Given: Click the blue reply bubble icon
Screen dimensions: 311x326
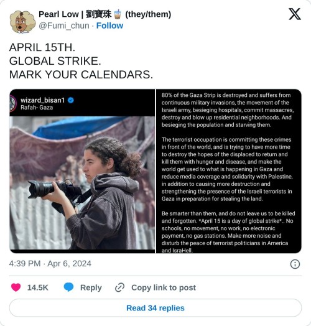Looking at the screenshot, I should (68, 287).
